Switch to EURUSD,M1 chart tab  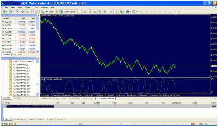point(88,99)
